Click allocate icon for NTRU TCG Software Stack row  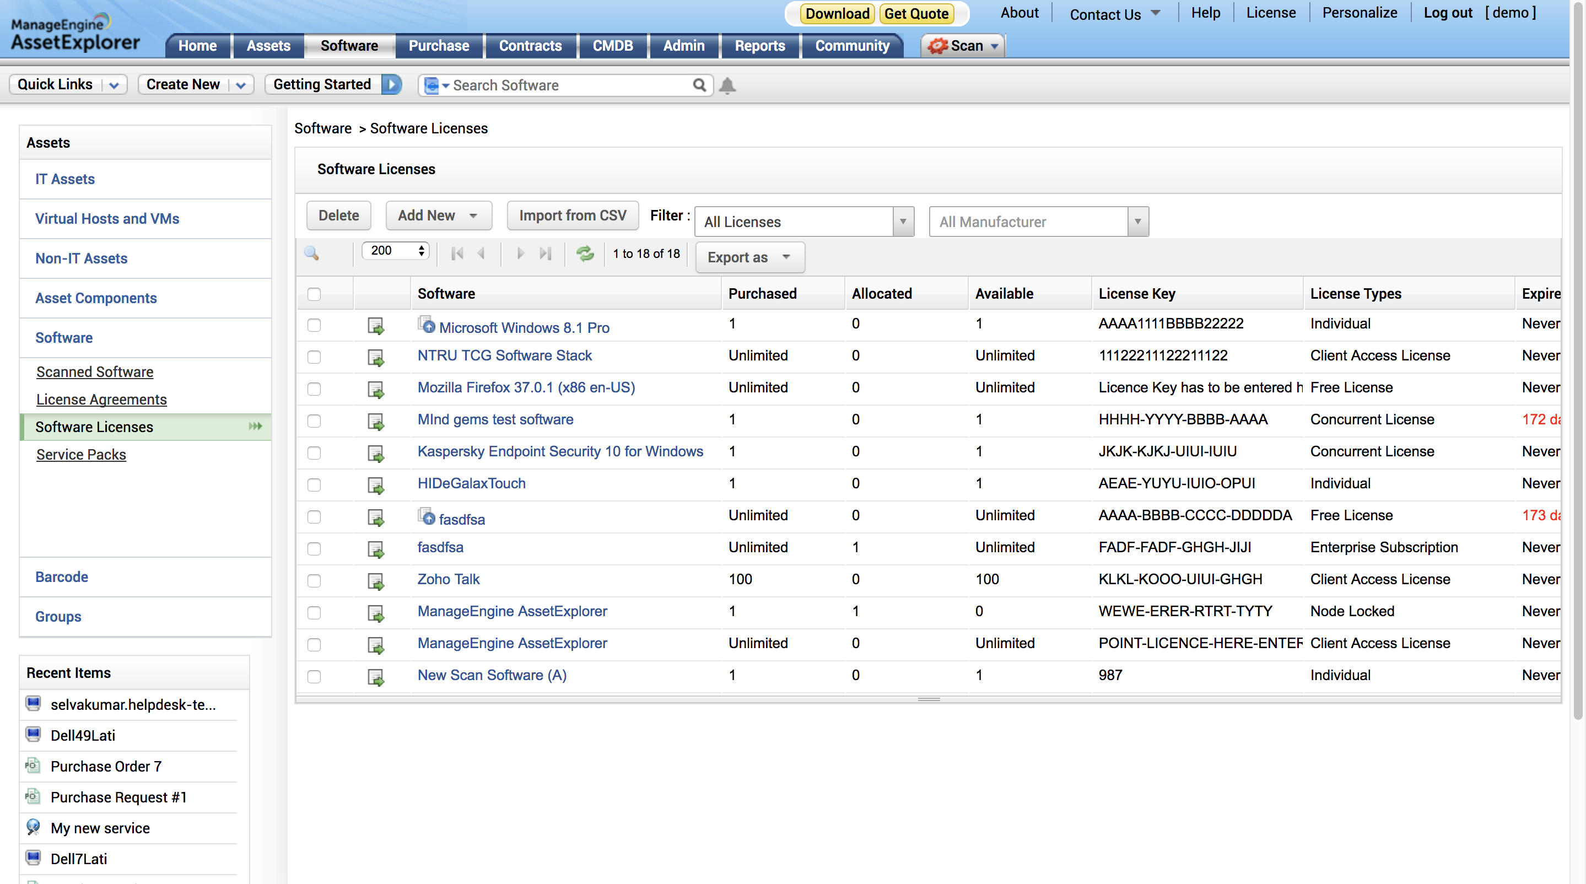(376, 357)
